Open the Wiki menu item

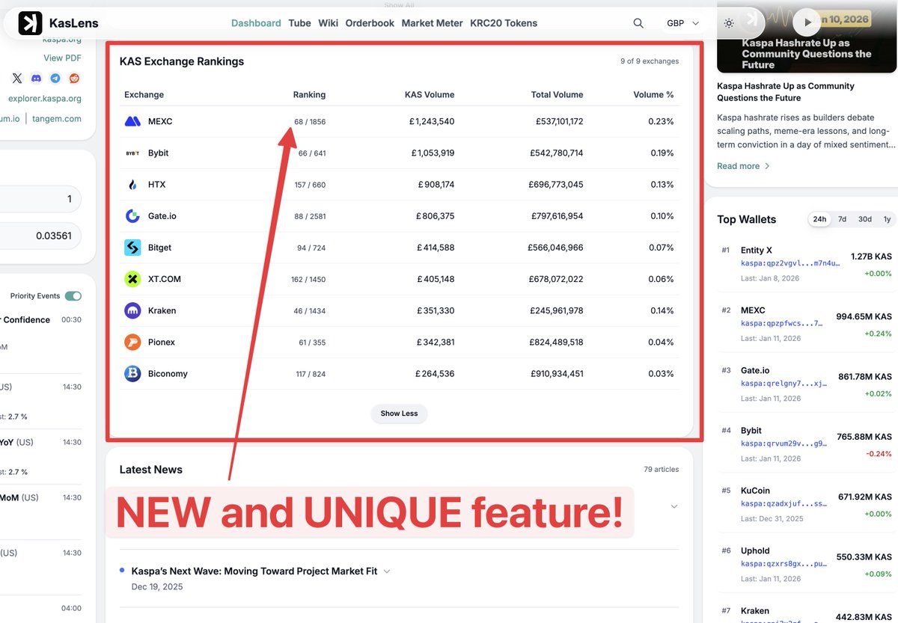pos(329,23)
